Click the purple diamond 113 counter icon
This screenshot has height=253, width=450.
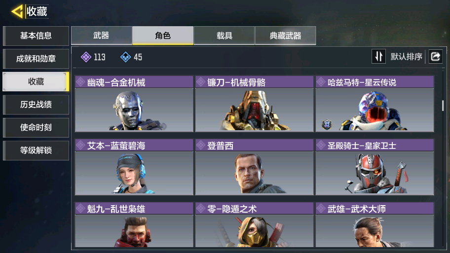pos(86,57)
